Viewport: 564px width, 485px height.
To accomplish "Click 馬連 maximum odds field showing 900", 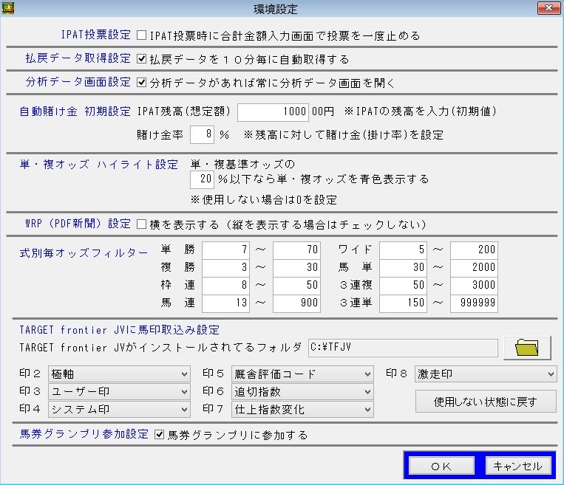I will point(296,303).
